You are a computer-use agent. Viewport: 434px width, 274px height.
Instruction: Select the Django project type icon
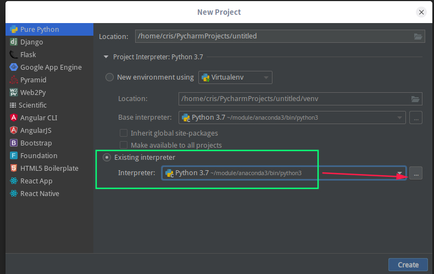(x=14, y=42)
